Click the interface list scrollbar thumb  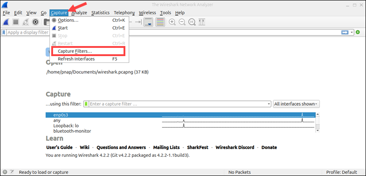(318, 126)
